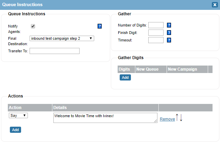
Task: Click the help icon beside Notify Agents
Action: (x=100, y=26)
